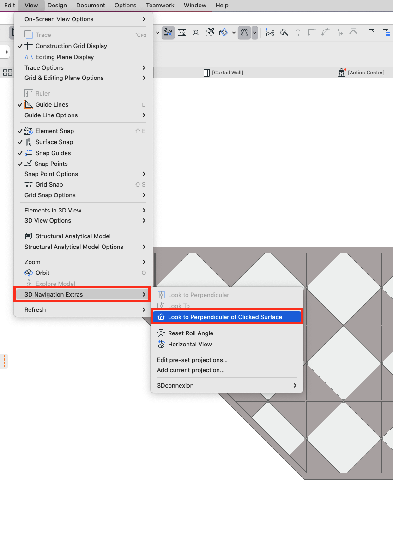Screen dimensions: 393x533
Task: Click the Measure tool icon
Action: (x=182, y=32)
